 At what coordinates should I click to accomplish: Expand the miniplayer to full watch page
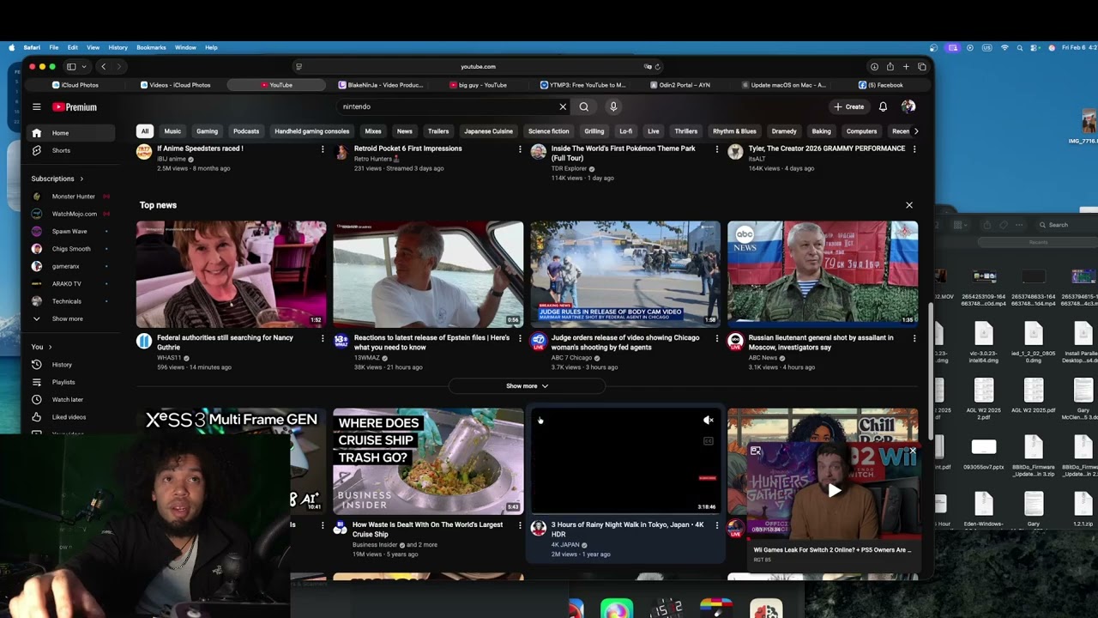pyautogui.click(x=756, y=451)
